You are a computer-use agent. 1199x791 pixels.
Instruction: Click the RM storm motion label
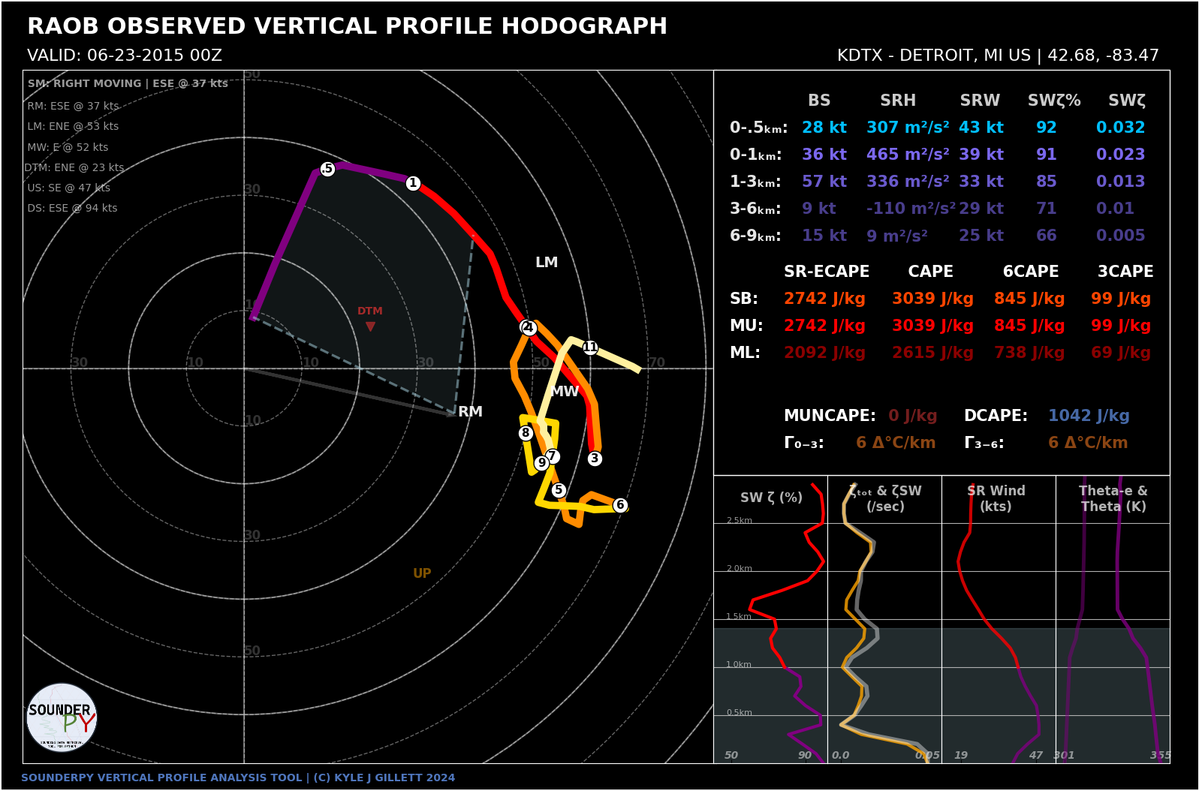pos(470,411)
